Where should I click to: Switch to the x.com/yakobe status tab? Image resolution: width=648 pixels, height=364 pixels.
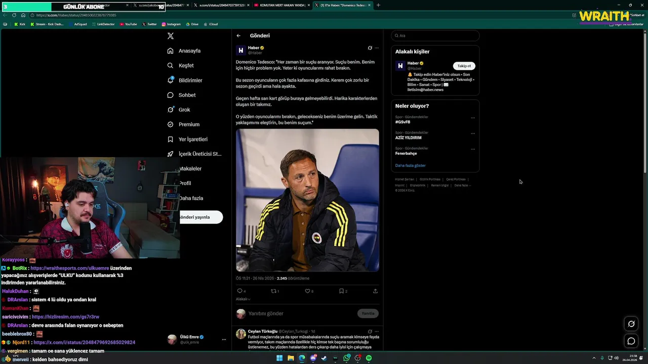[x=162, y=5]
